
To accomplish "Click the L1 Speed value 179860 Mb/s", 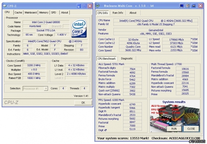I will tap(176, 39).
